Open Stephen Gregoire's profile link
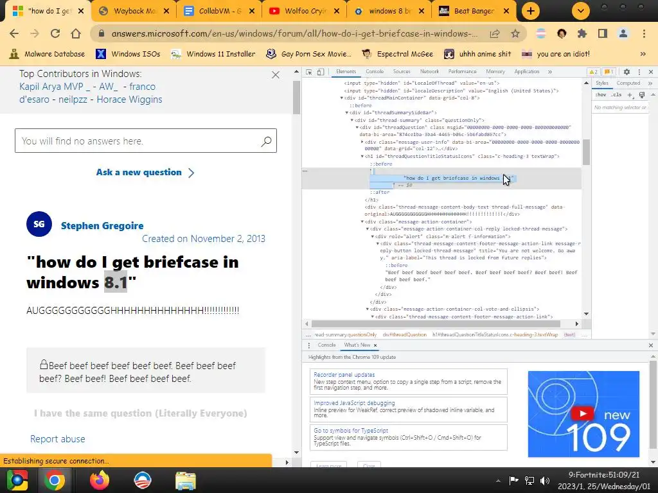 (x=102, y=226)
